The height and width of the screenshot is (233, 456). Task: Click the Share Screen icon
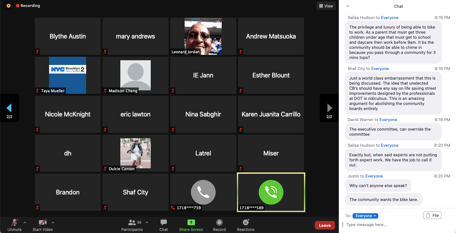[191, 223]
